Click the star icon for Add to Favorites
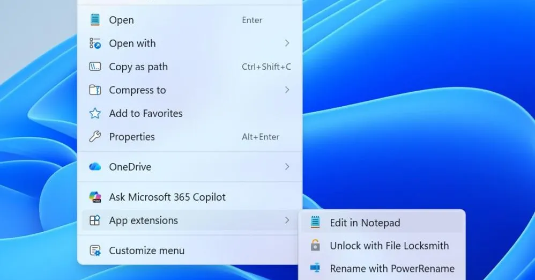The width and height of the screenshot is (535, 280). click(95, 113)
